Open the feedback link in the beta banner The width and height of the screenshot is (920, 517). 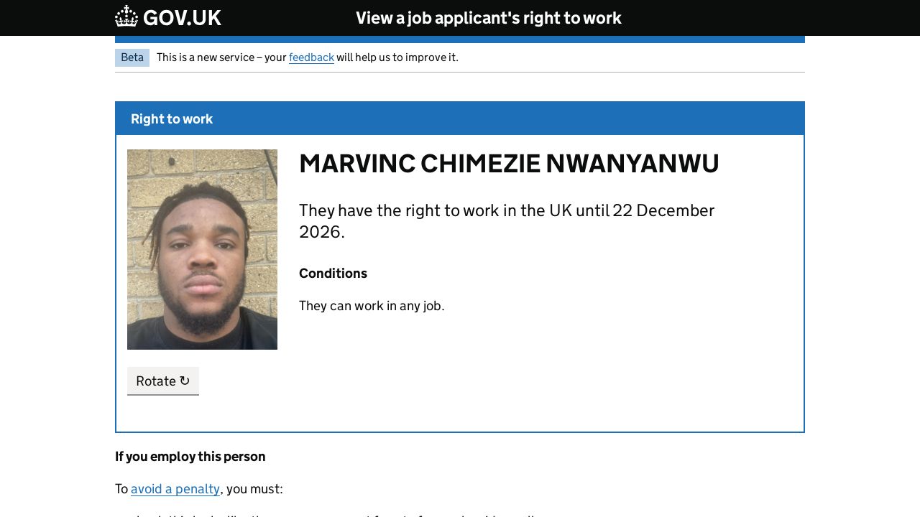(x=311, y=57)
